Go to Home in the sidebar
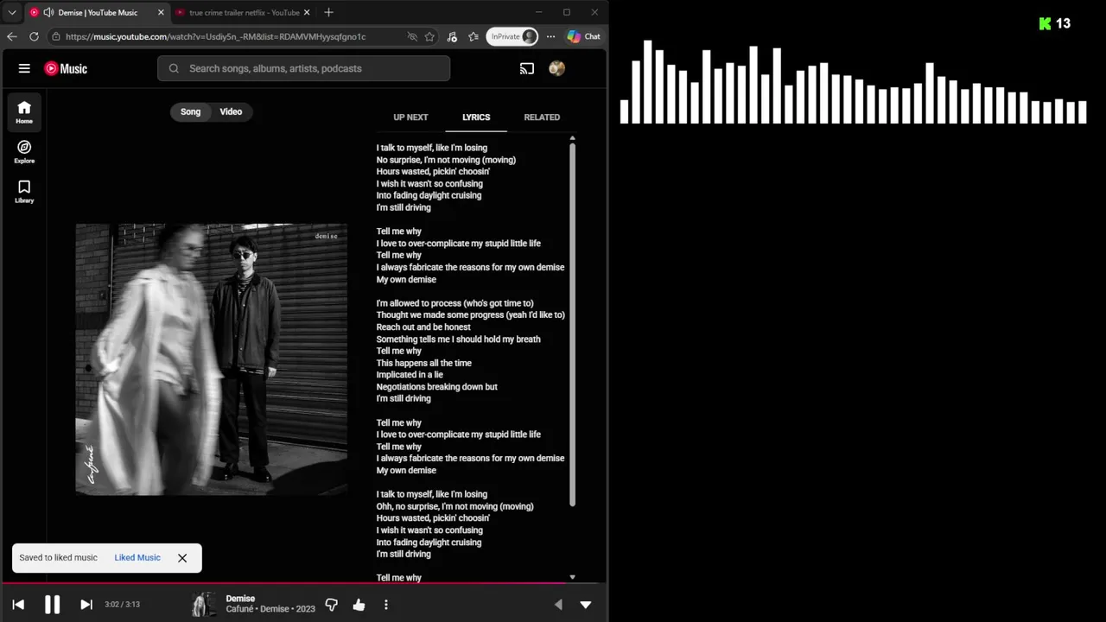The height and width of the screenshot is (622, 1106). tap(24, 111)
